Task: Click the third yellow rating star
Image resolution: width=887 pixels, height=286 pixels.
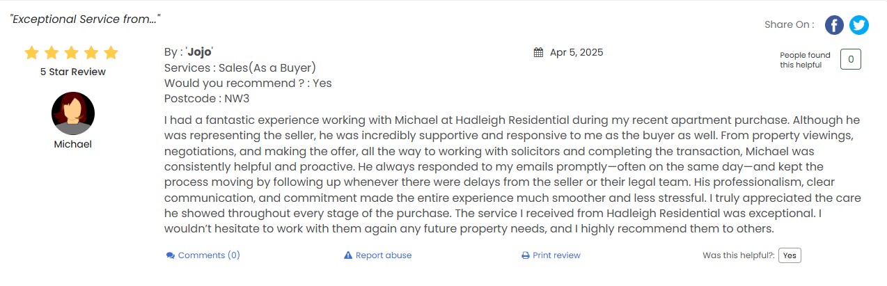Action: [71, 53]
